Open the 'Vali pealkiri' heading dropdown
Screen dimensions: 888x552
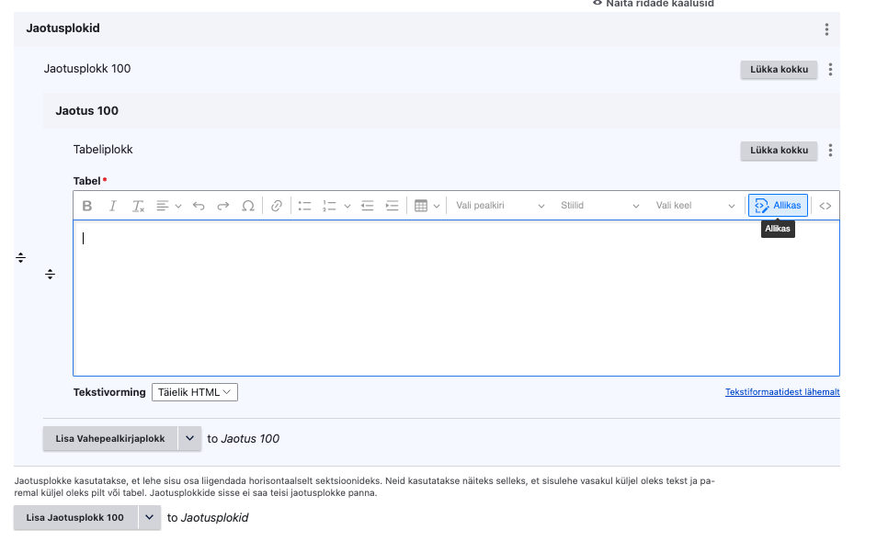(500, 206)
